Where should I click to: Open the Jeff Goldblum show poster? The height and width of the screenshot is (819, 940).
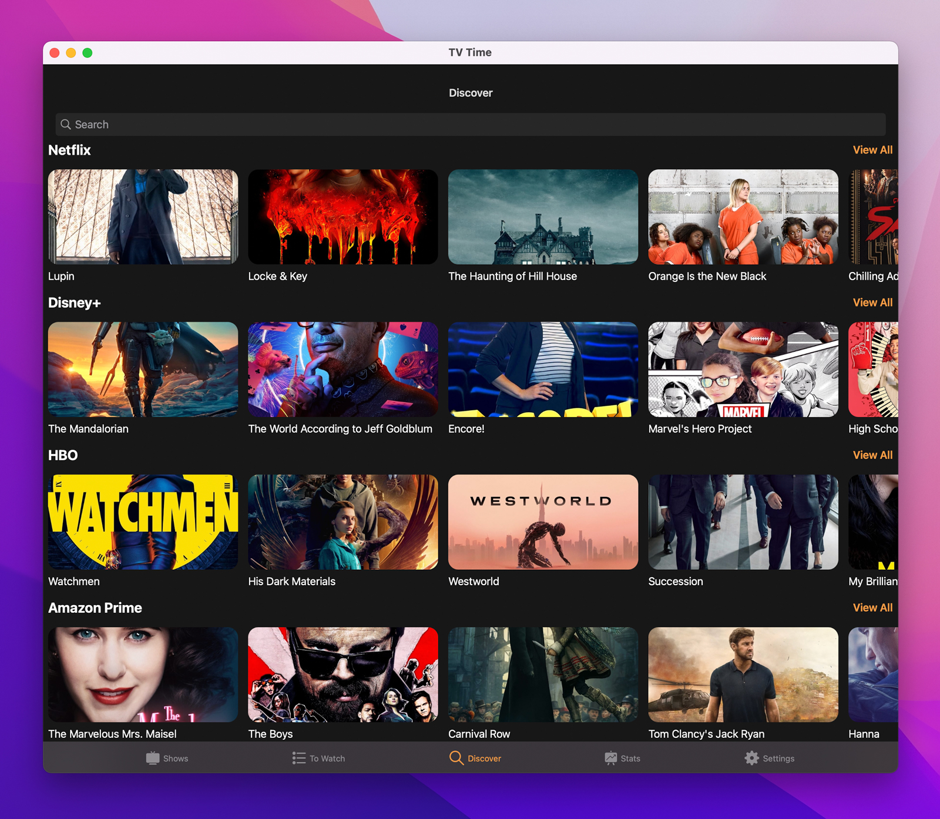point(343,370)
